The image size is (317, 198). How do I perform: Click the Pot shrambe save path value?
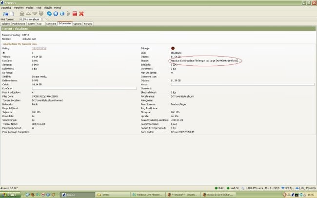[x=182, y=97]
